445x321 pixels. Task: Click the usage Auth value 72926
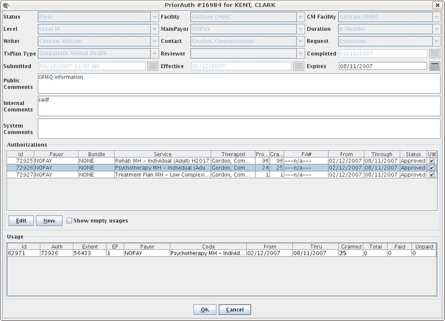pyautogui.click(x=57, y=253)
